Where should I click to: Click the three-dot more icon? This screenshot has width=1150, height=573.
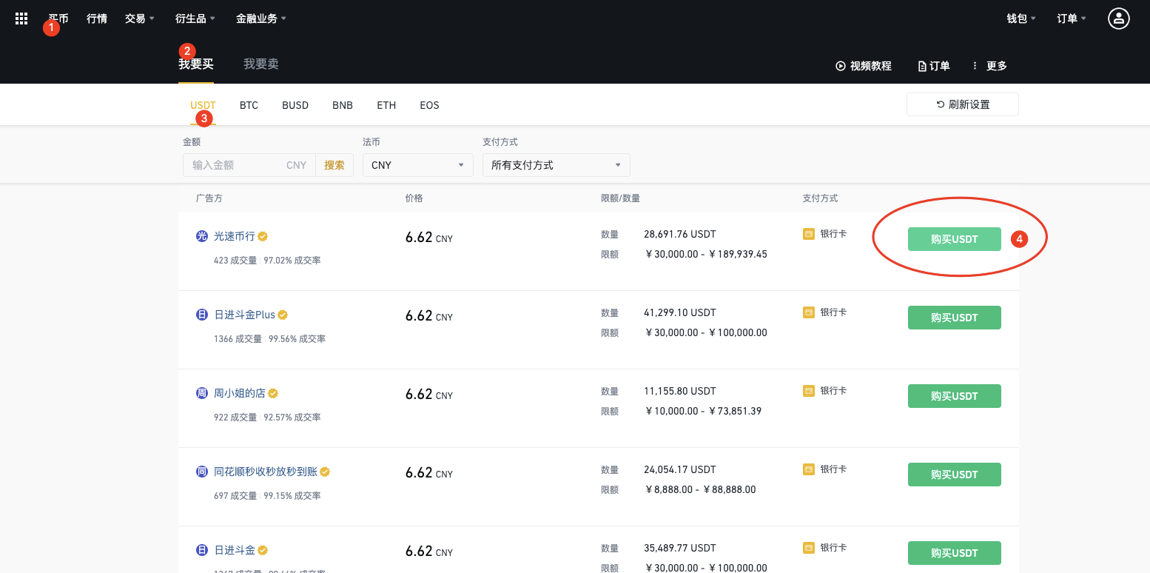pyautogui.click(x=975, y=66)
